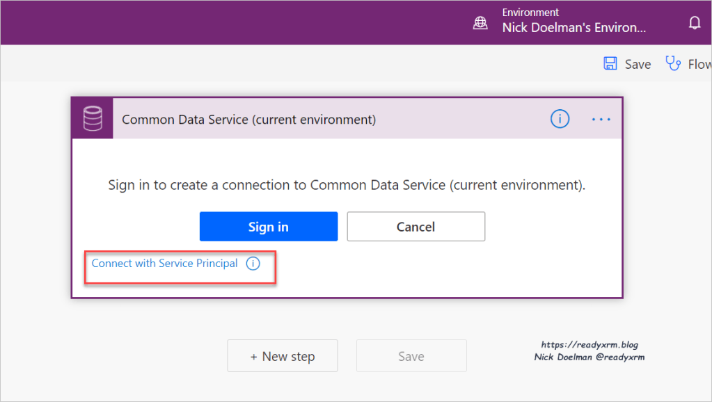Click the sign-in prompt message text
This screenshot has width=712, height=402.
(347, 186)
